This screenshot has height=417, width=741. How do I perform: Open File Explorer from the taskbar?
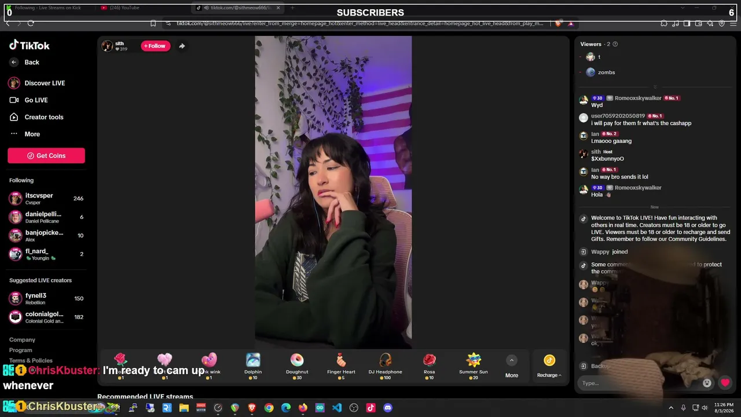[x=184, y=408]
